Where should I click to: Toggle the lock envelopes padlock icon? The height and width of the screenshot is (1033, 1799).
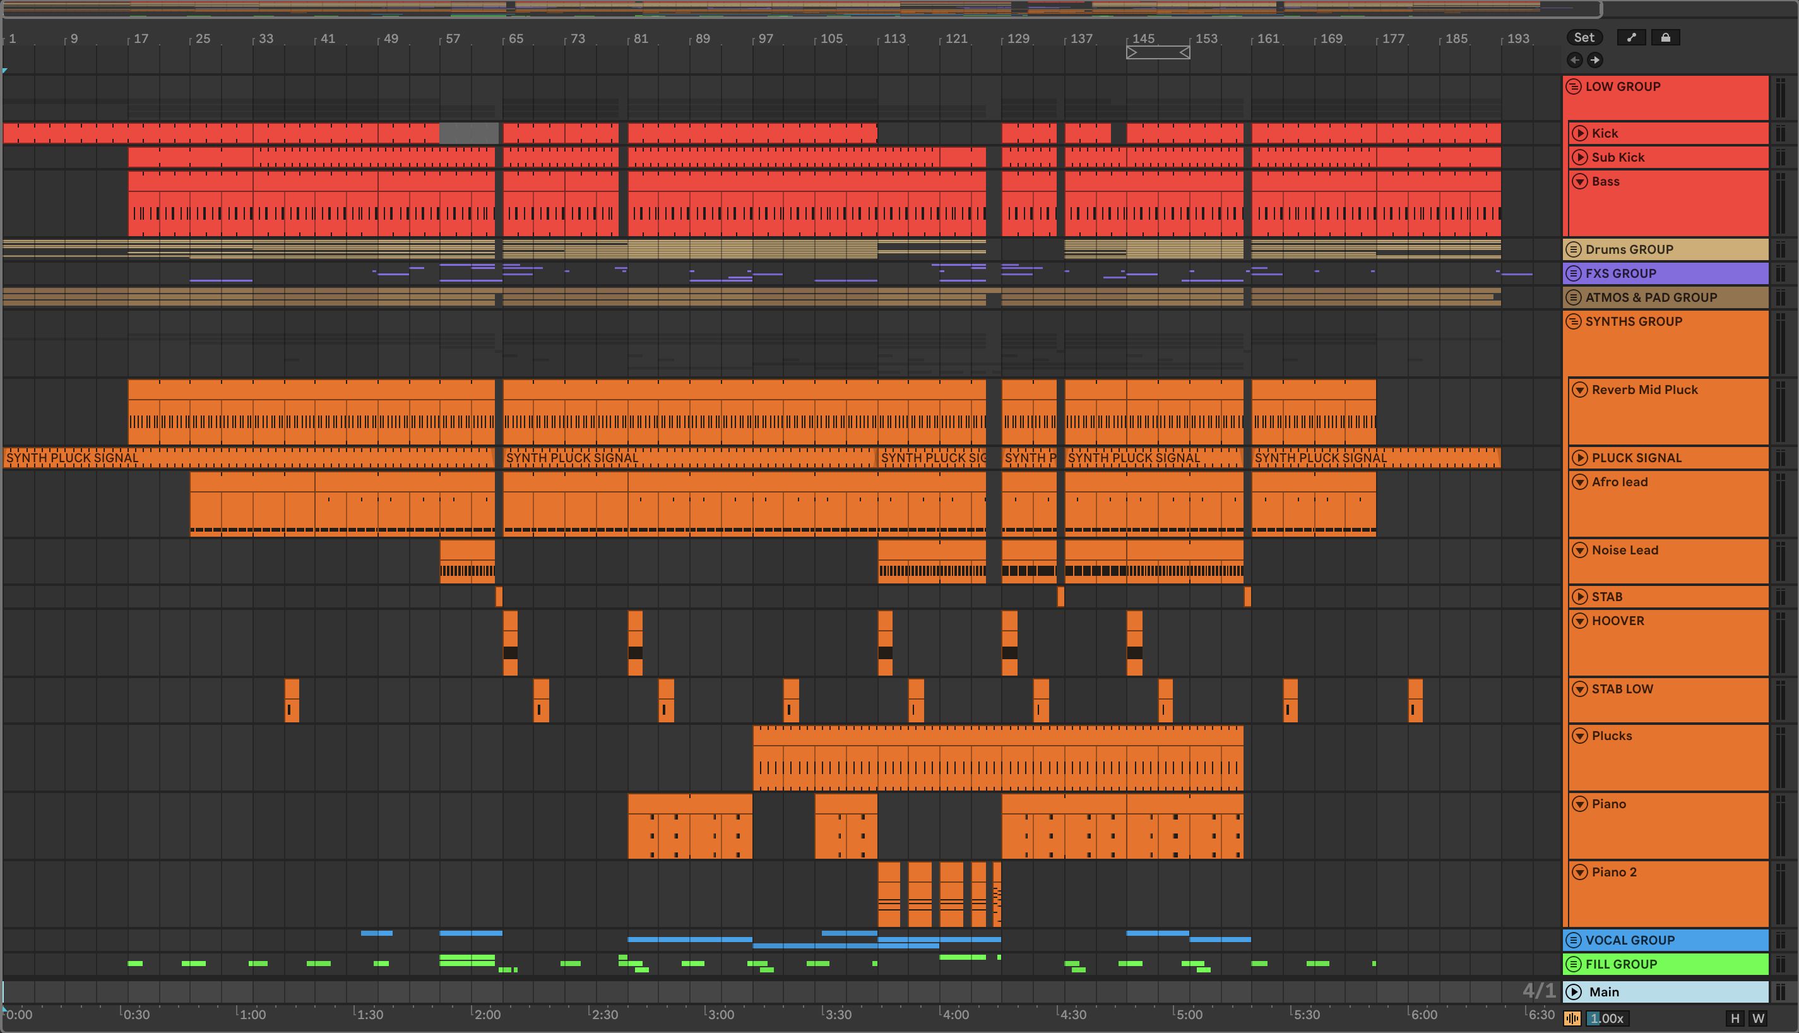(x=1666, y=38)
